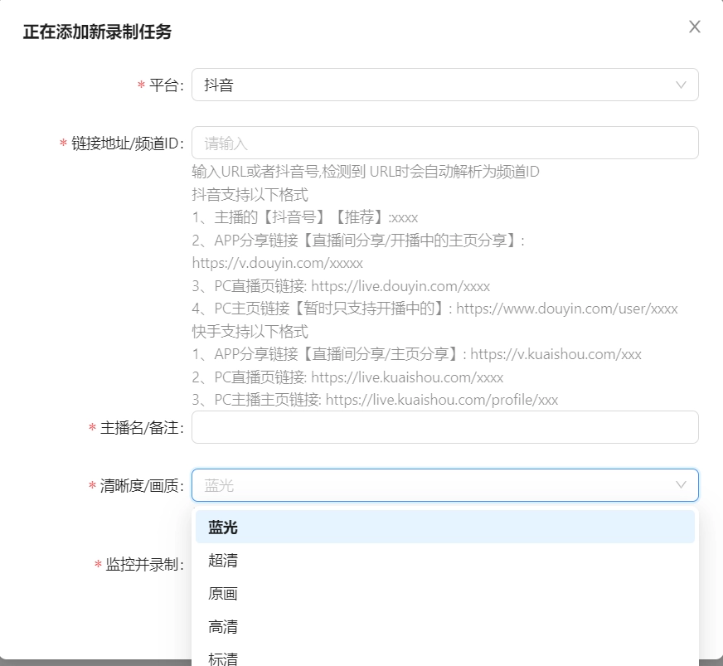723x666 pixels.
Task: Click the https://live.douyin.com/xxxx example text
Action: point(400,286)
